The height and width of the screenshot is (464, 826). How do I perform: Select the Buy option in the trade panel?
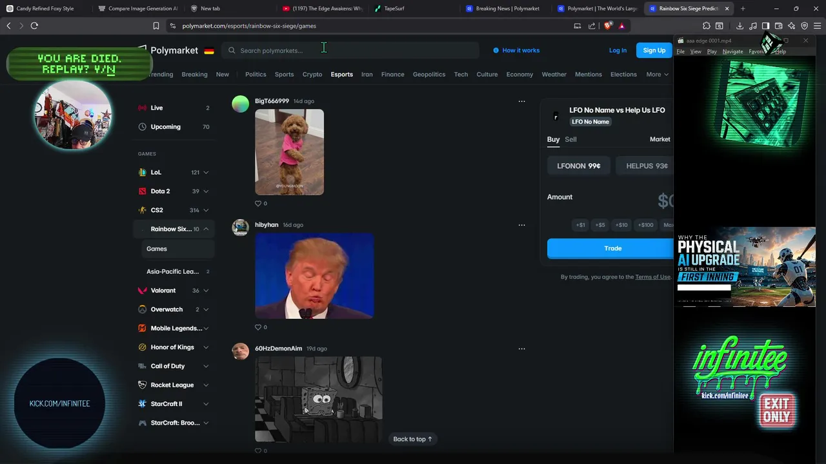click(x=553, y=139)
